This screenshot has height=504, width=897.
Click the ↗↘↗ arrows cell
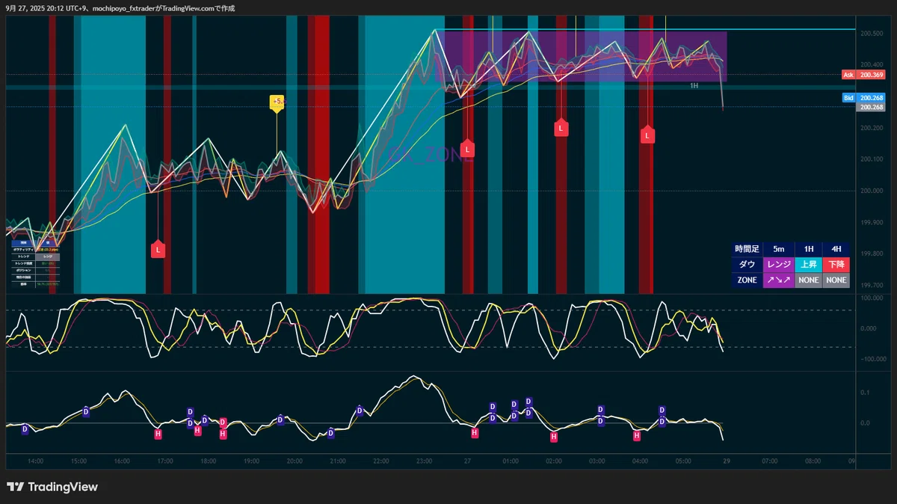click(x=778, y=280)
